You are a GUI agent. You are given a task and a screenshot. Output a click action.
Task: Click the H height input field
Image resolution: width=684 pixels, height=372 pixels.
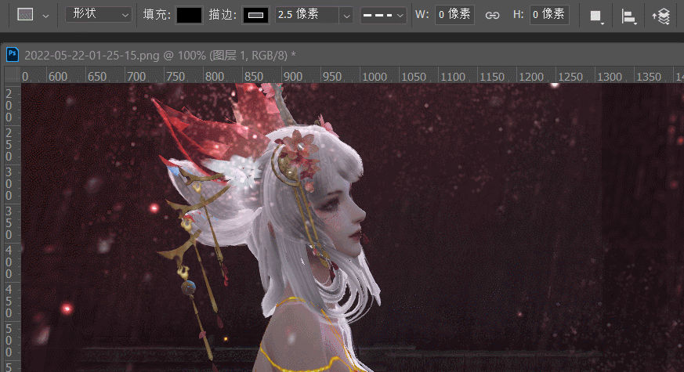pyautogui.click(x=549, y=15)
